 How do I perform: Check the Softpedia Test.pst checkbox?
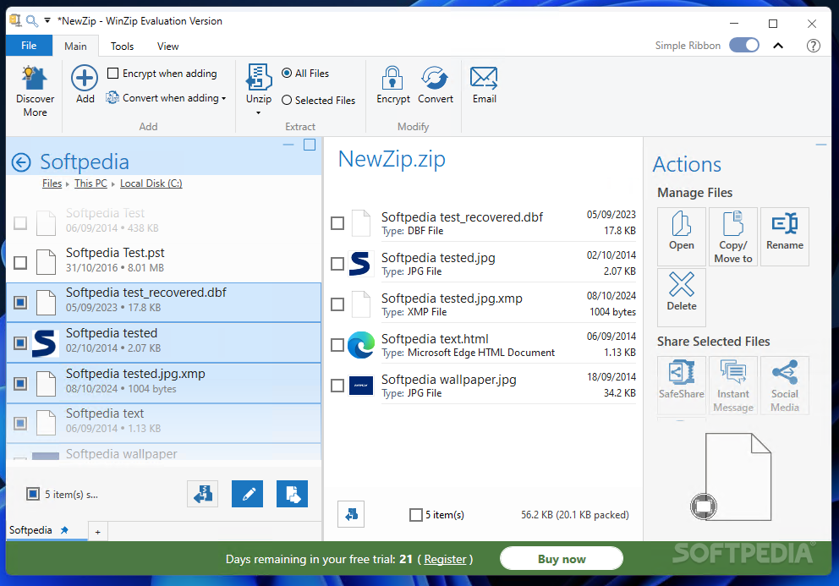tap(20, 262)
